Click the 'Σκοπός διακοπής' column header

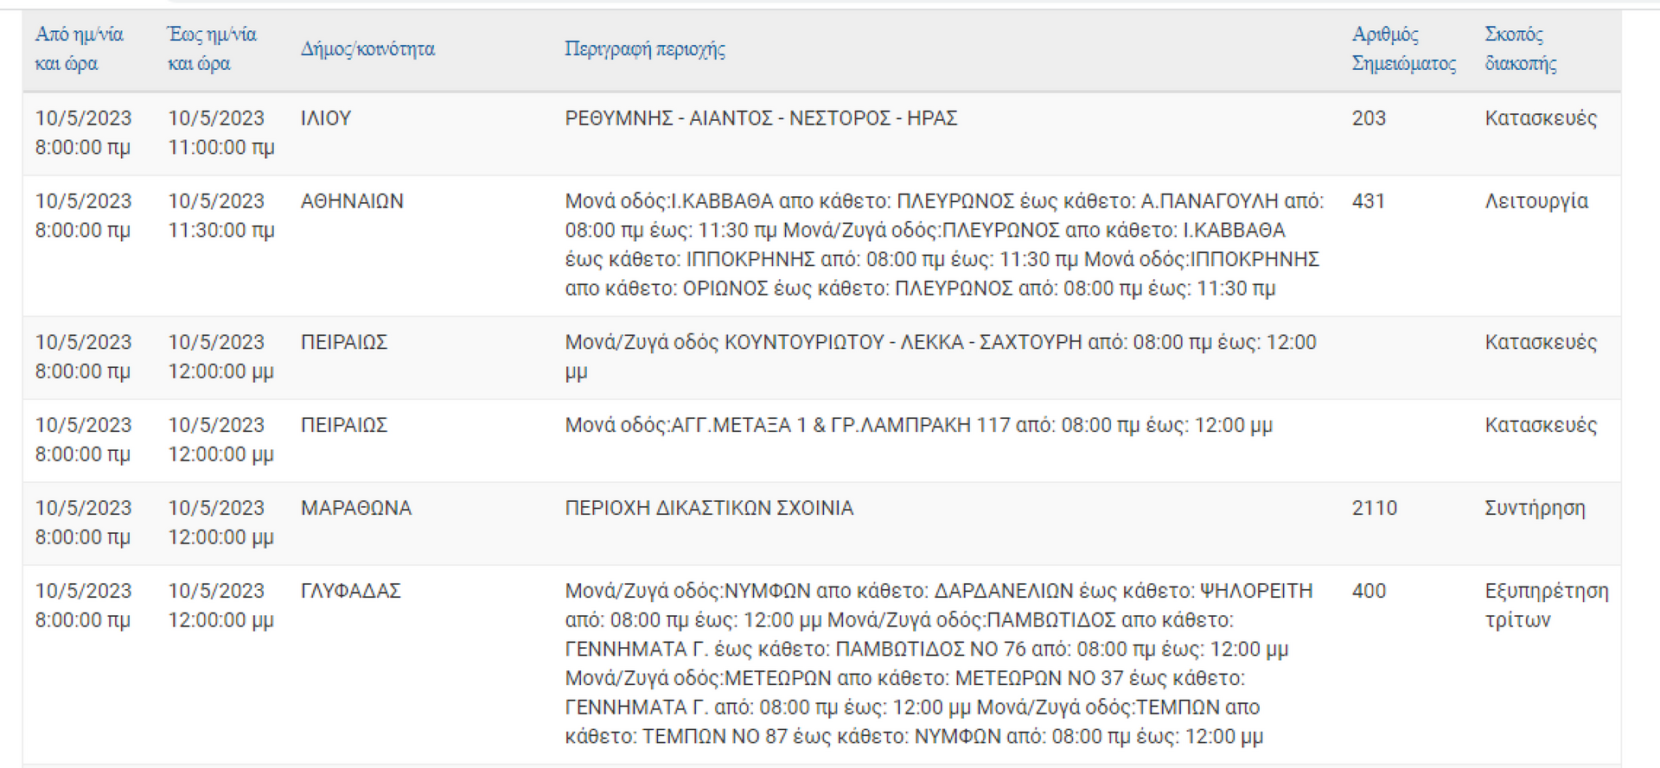[1520, 48]
